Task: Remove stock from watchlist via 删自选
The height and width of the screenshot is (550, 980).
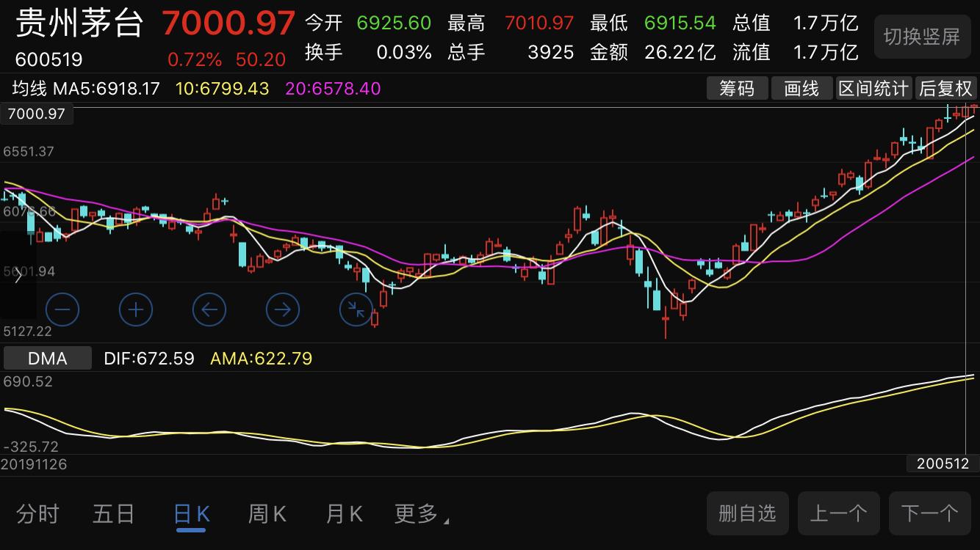Action: 747,513
